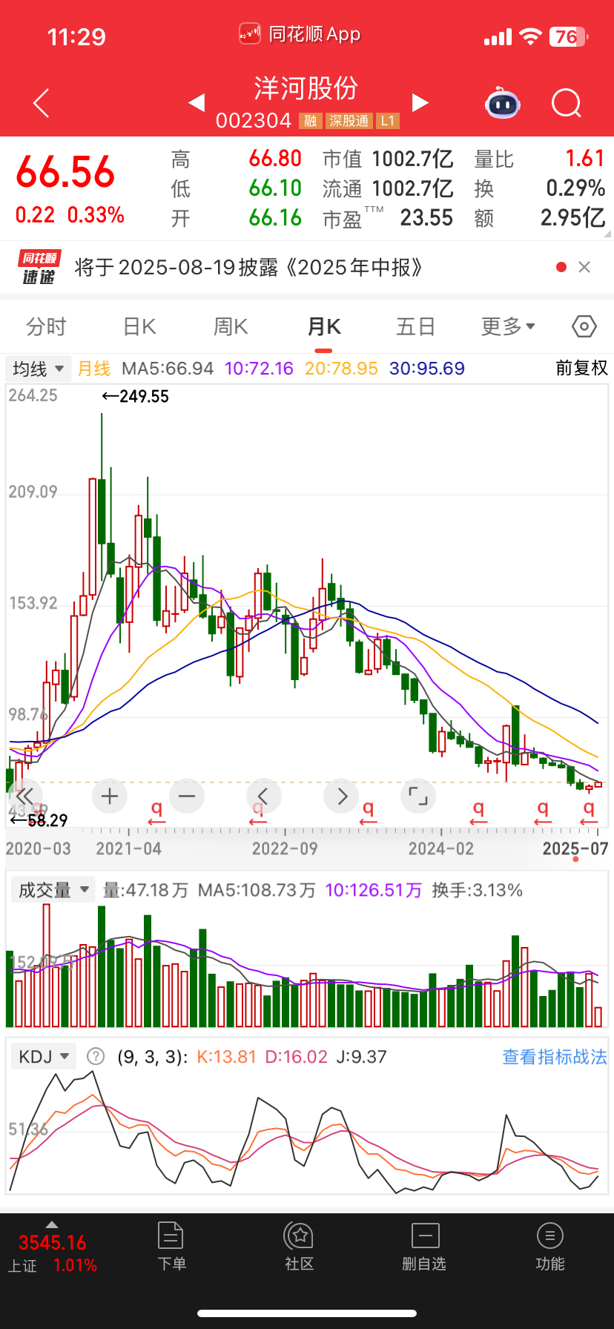Screen dimensions: 614x1329
Task: Move chart right with the right chevron
Action: click(x=341, y=797)
